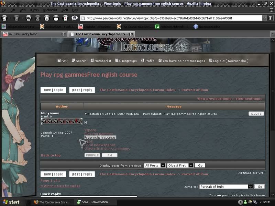Open the View menu
275x206 pixels.
(x=22, y=10)
